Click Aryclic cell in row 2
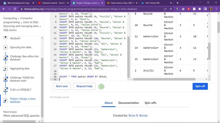The height and width of the screenshot is (123, 220). point(148,71)
